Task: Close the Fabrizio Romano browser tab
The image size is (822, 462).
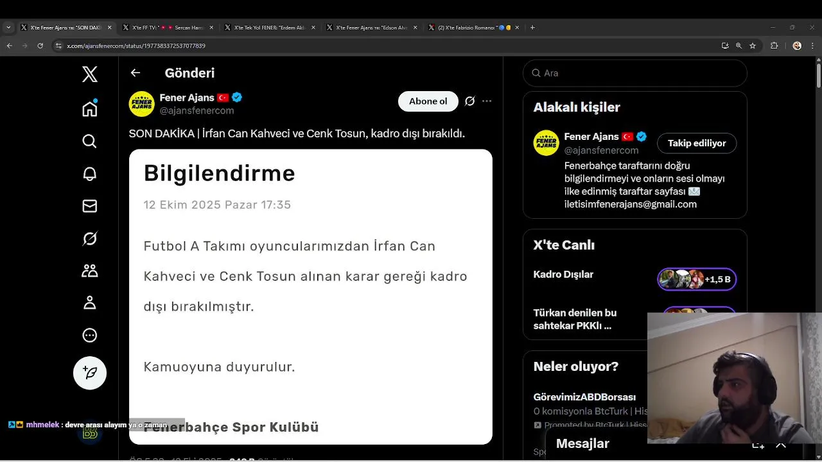Action: coord(517,28)
